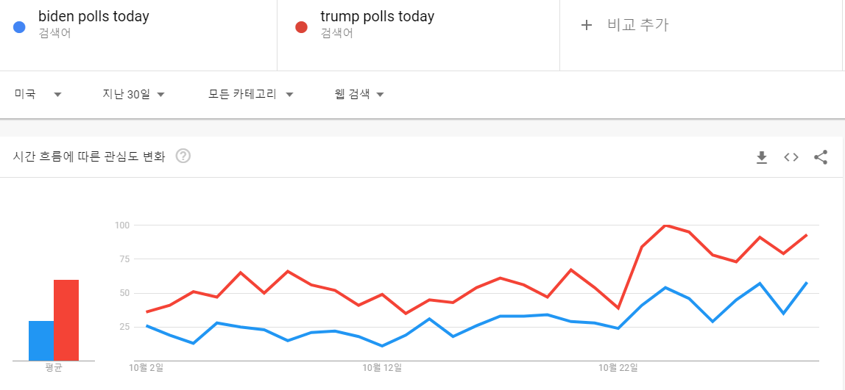Click the red line peak at 100
Viewport: 845px width, 390px height.
click(x=665, y=225)
